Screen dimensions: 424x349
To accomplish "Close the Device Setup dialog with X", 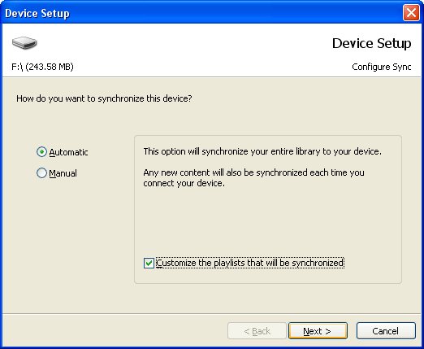I will pos(411,13).
